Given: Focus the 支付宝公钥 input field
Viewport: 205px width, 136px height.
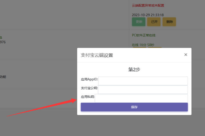Looking at the screenshot, I should pyautogui.click(x=143, y=90).
